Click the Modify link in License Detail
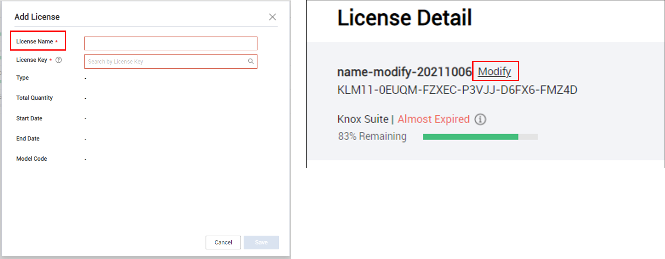Image resolution: width=665 pixels, height=259 pixels. pyautogui.click(x=494, y=72)
